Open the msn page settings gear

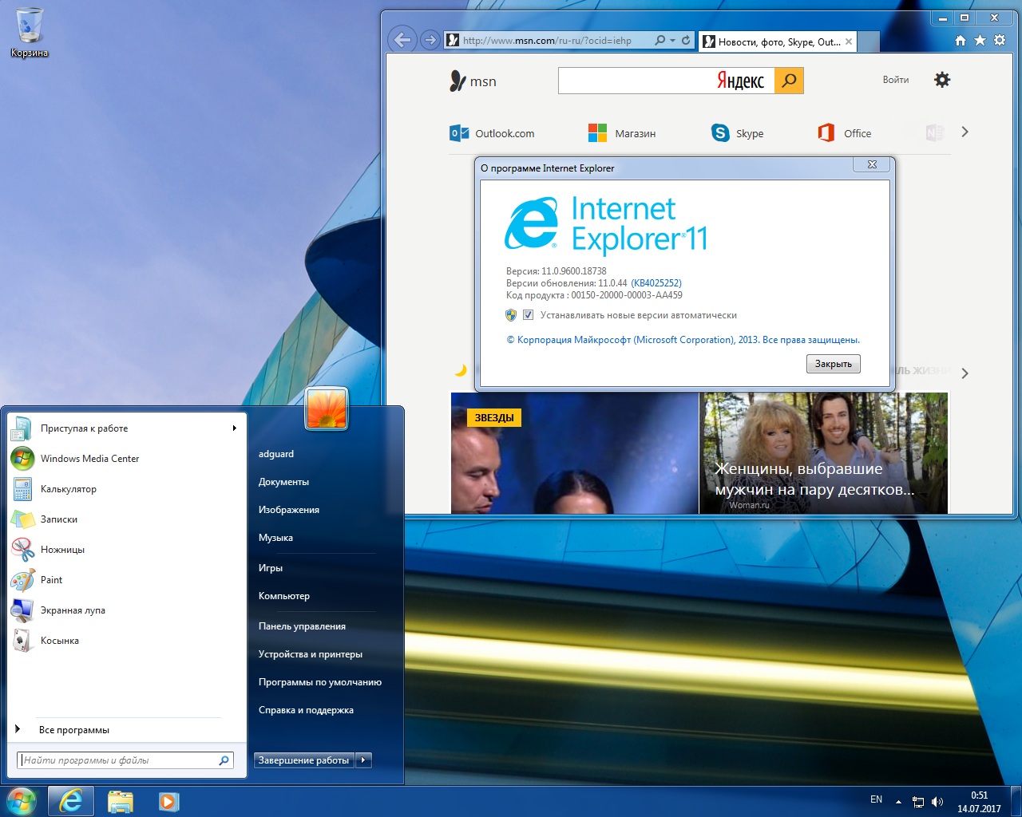coord(942,80)
